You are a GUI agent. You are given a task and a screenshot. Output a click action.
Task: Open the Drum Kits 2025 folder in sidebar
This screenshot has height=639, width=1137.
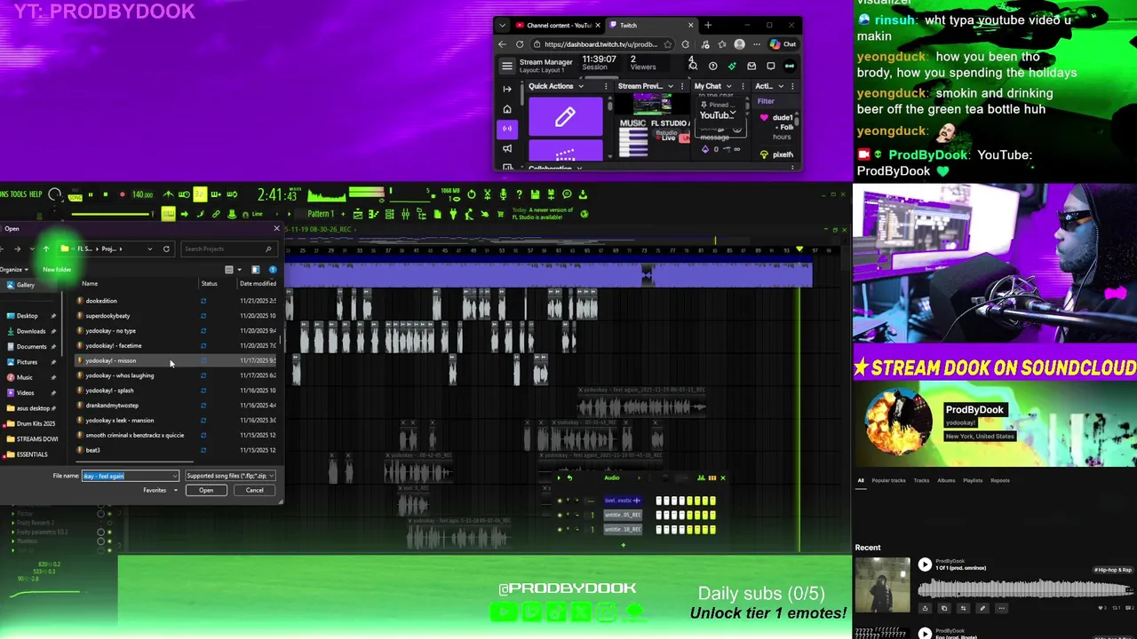point(36,423)
